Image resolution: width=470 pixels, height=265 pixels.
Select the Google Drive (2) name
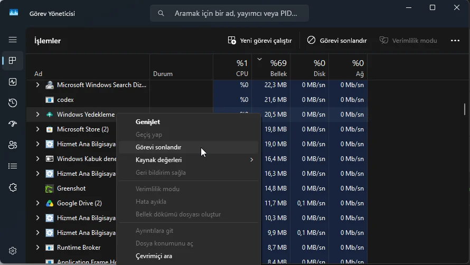[79, 203]
